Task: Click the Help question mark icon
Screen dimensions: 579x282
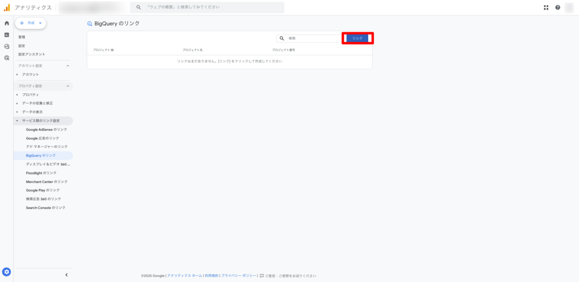Action: click(558, 7)
